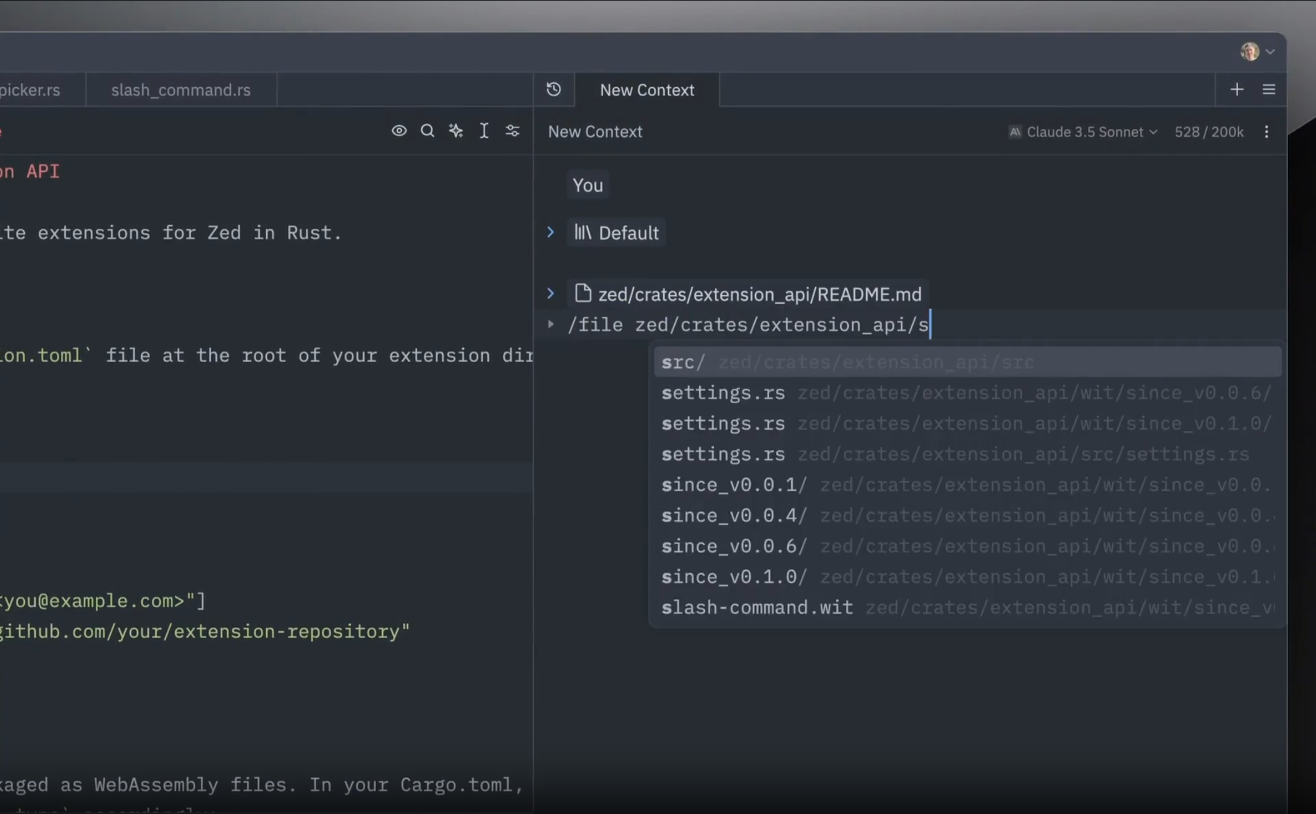
Task: Select the New Context tab
Action: click(647, 90)
